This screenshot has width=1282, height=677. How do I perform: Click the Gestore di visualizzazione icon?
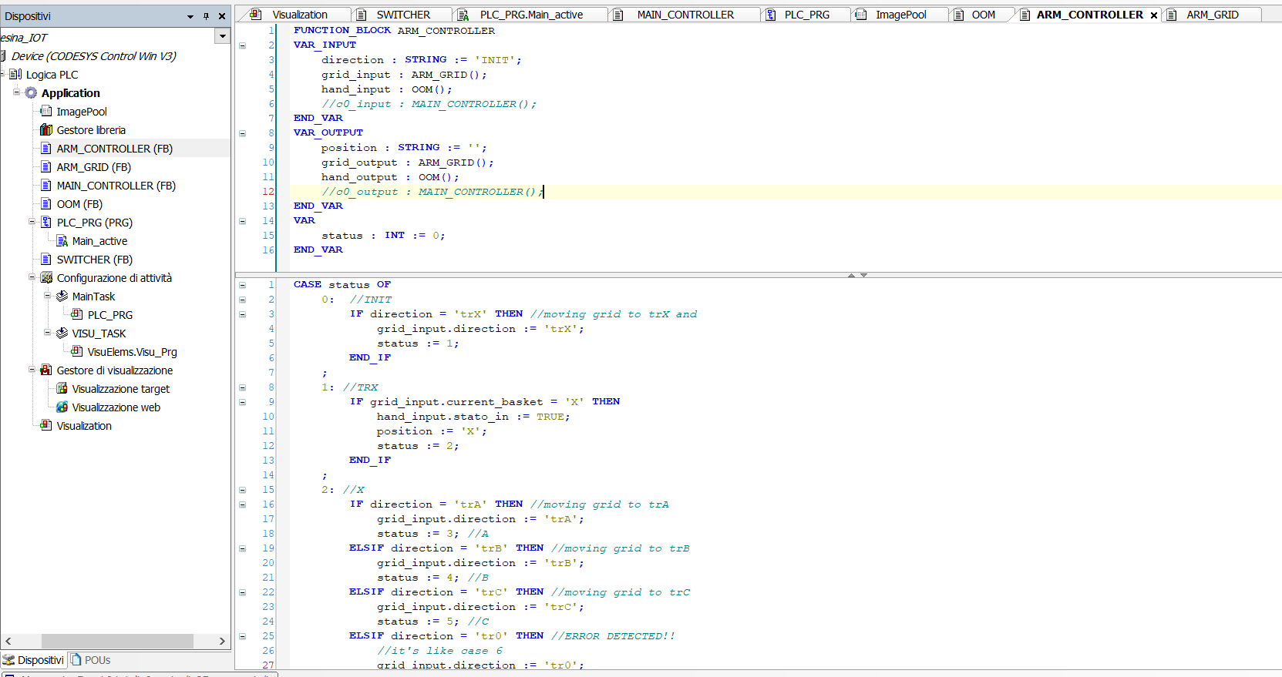coord(46,370)
